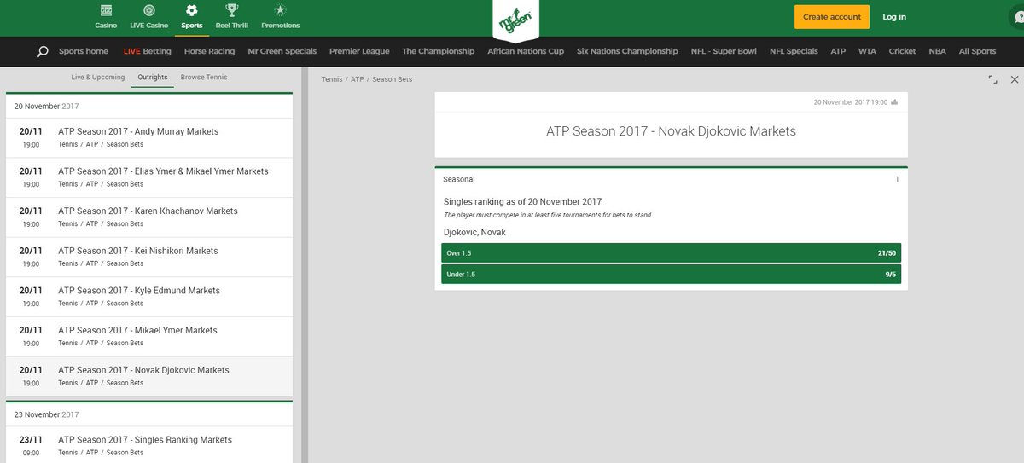Open the search magnifier icon
This screenshot has width=1024, height=463.
point(43,51)
